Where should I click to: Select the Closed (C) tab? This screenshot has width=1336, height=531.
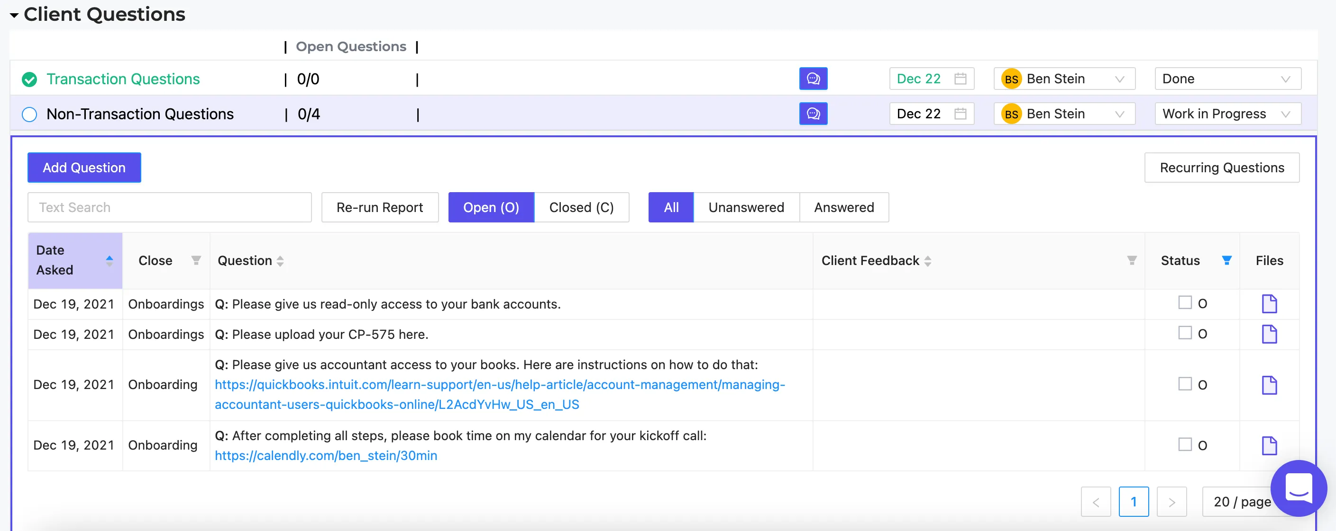(x=581, y=208)
